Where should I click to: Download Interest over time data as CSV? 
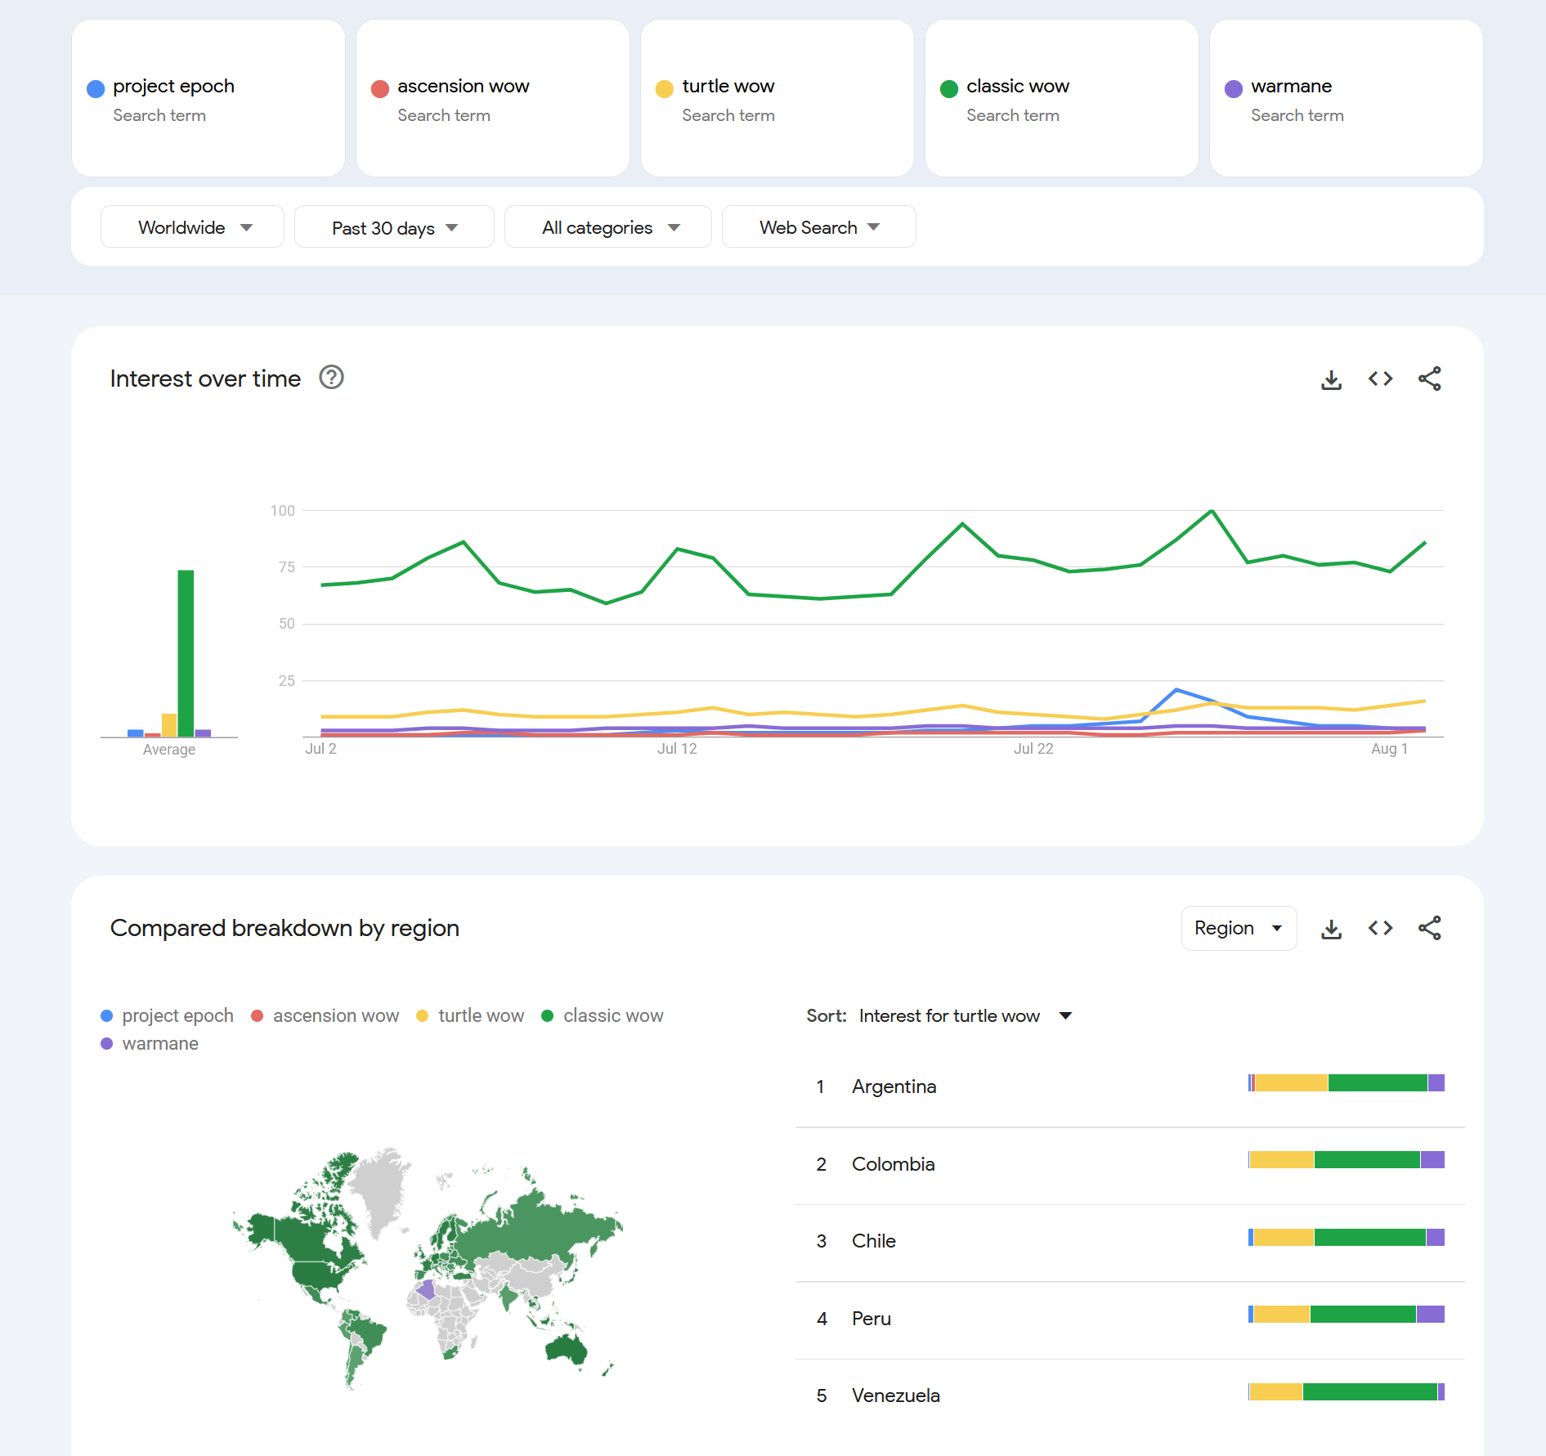pyautogui.click(x=1331, y=379)
